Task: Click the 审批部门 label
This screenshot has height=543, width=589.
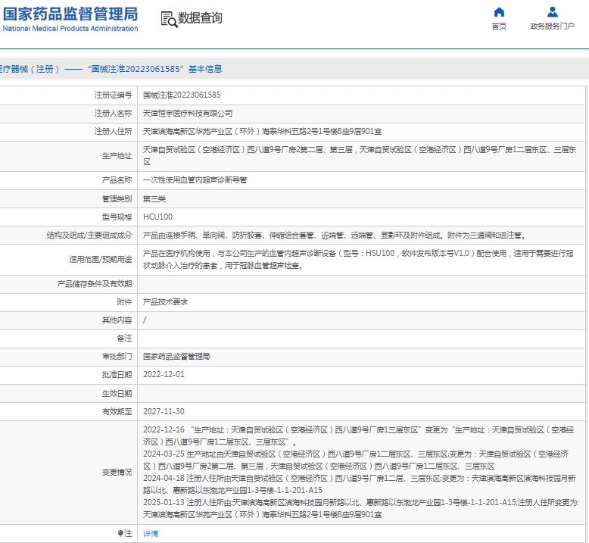Action: pos(117,356)
